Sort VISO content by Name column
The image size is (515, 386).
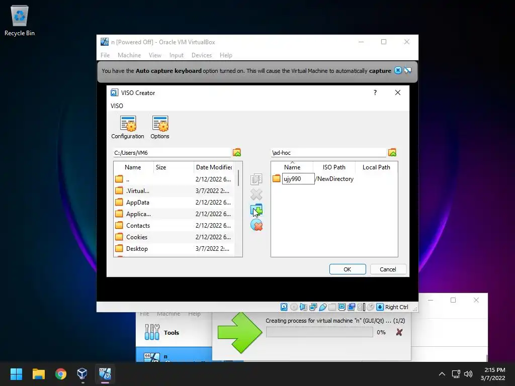(x=292, y=167)
